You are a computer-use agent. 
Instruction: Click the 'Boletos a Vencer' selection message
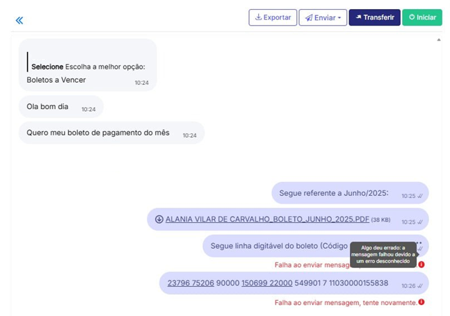click(56, 80)
